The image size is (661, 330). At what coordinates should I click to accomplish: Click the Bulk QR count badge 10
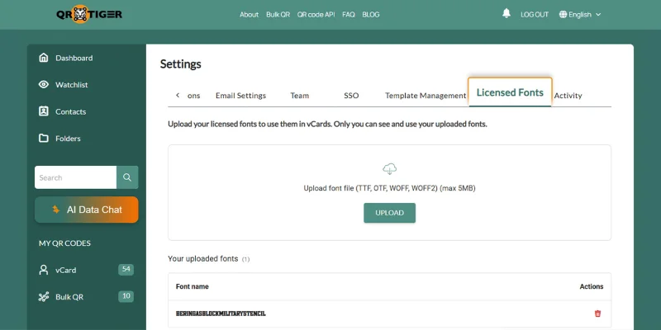point(126,296)
